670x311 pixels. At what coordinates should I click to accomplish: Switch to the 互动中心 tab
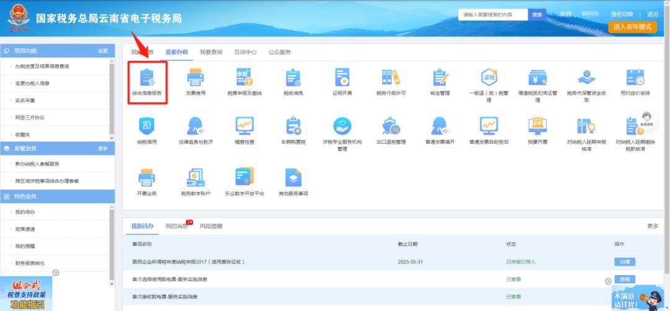pyautogui.click(x=245, y=52)
